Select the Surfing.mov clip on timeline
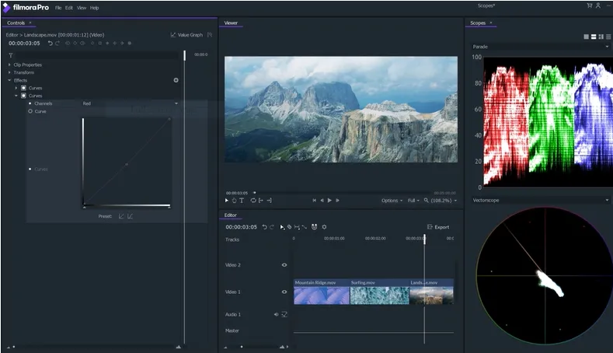 tap(379, 292)
